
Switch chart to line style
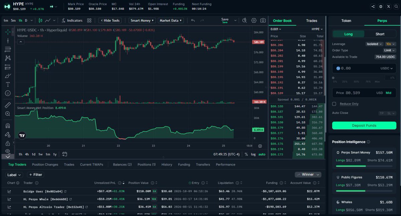(48, 20)
